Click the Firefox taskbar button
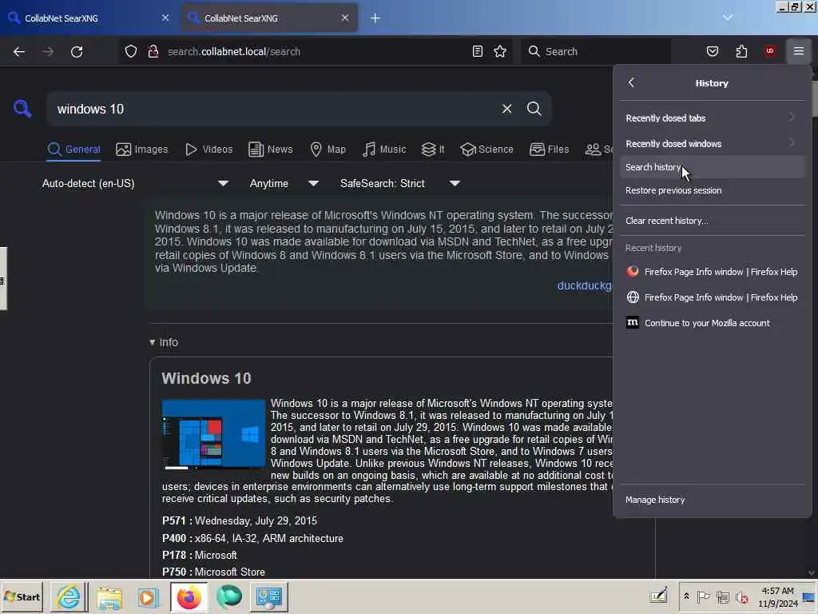Screen dimensions: 818x614 click(189, 596)
